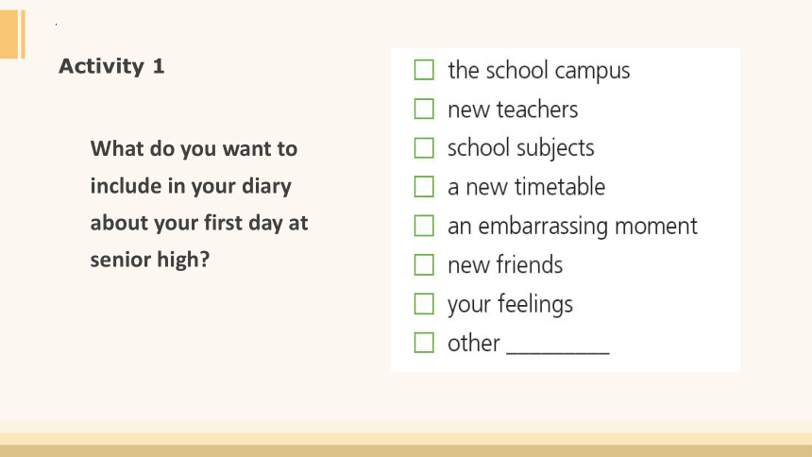Click the 'Activity 1' heading
812x457 pixels.
coord(111,66)
